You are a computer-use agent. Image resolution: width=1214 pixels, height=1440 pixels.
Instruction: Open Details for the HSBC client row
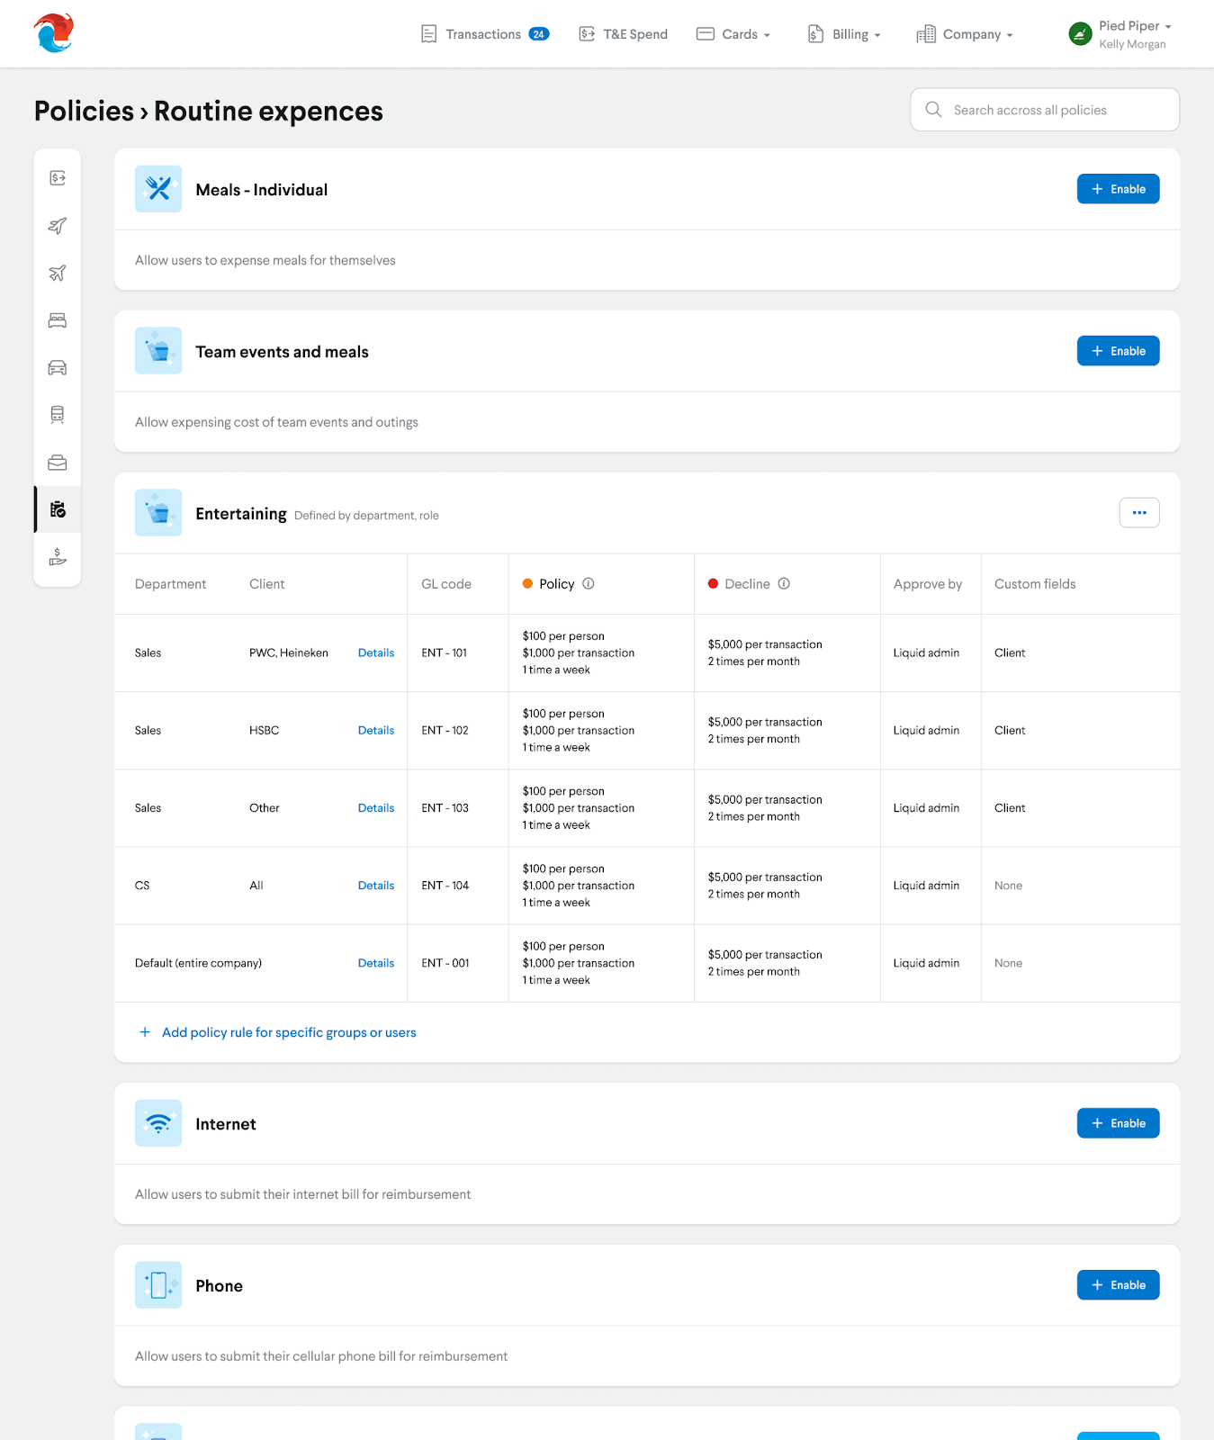click(x=376, y=731)
